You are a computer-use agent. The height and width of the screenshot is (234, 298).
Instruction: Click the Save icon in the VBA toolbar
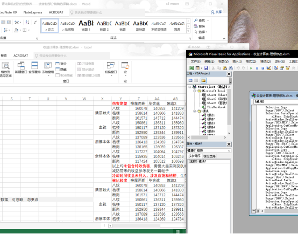tap(206, 68)
